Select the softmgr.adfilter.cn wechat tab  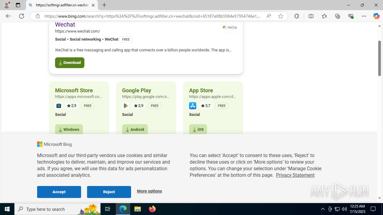pos(62,5)
